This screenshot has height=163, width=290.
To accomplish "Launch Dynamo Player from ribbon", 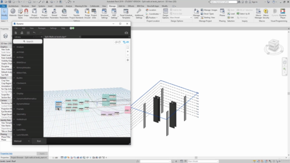I will click(x=283, y=14).
